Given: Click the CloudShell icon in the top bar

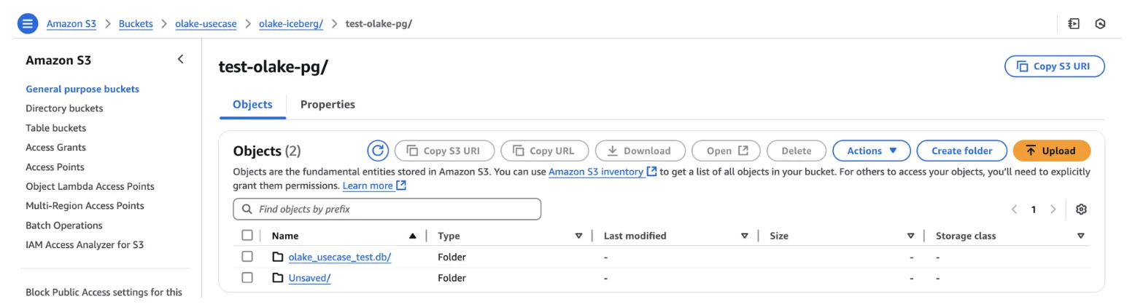Looking at the screenshot, I should (x=1073, y=23).
